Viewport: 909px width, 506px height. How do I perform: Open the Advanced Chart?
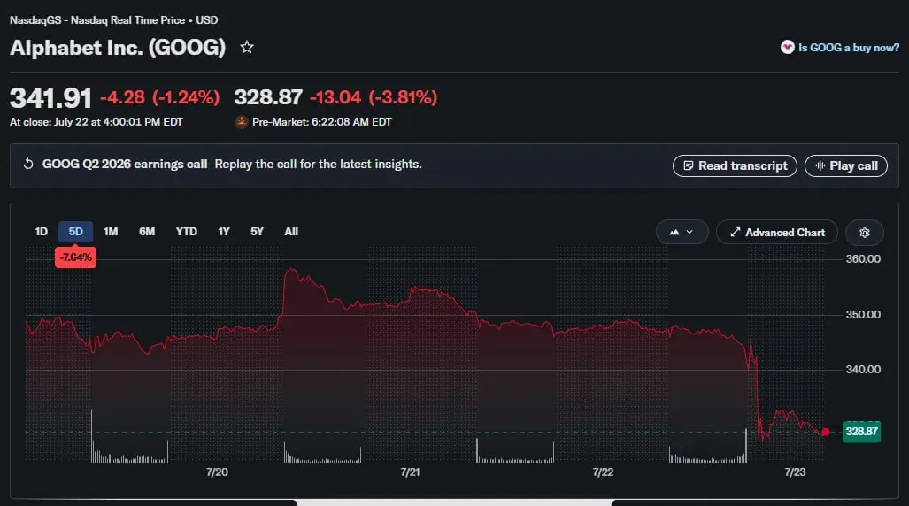click(777, 233)
